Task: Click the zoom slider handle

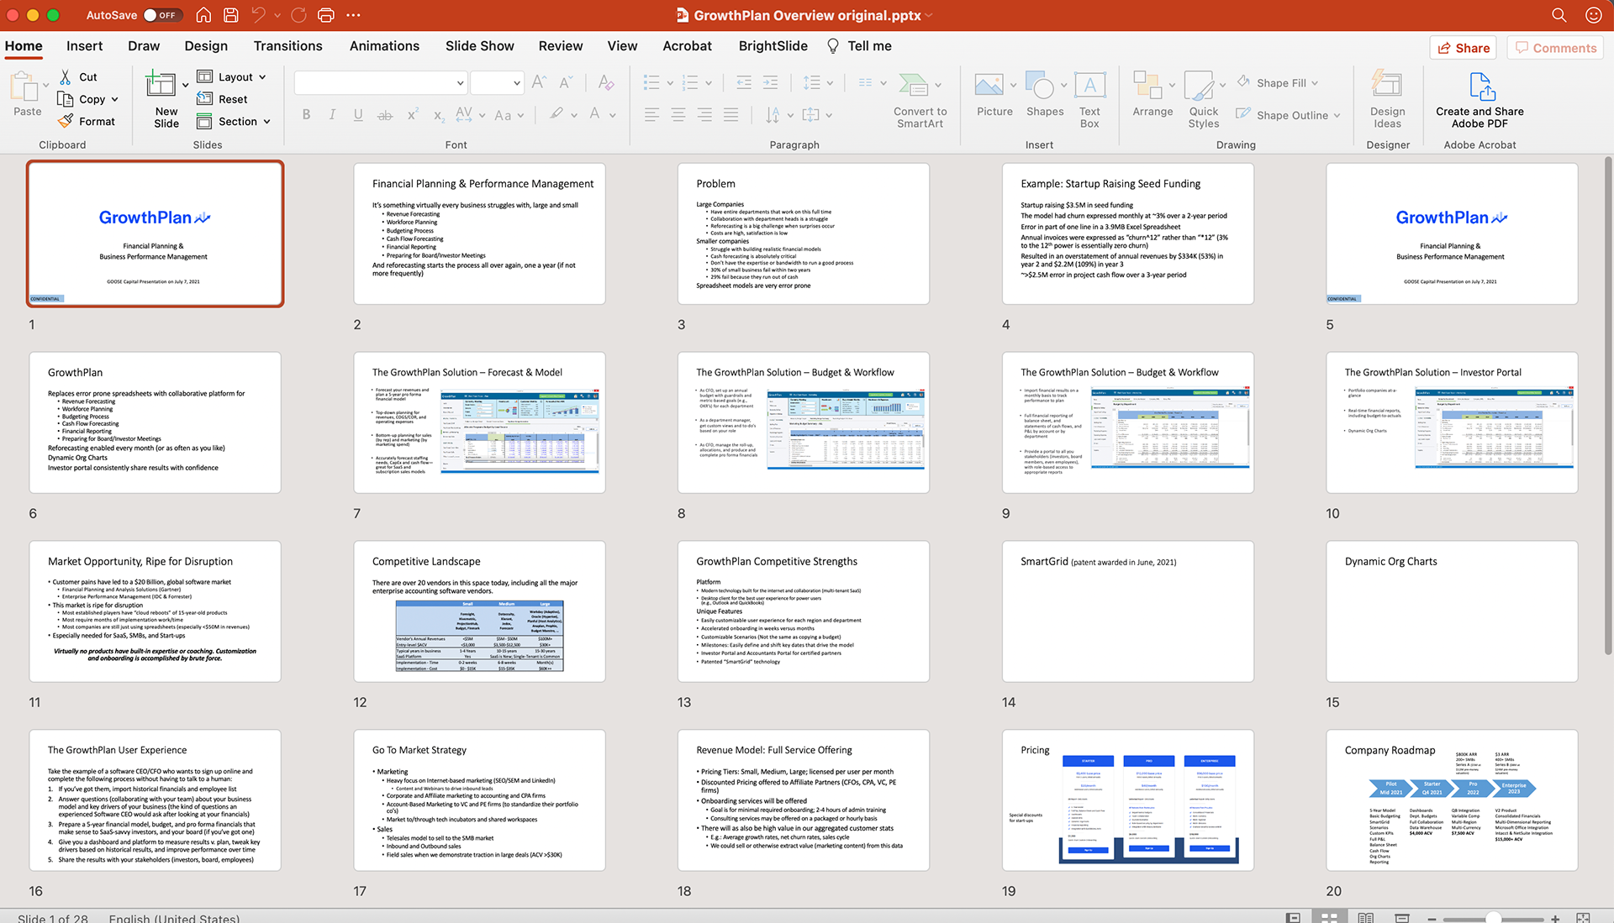Action: 1494,919
